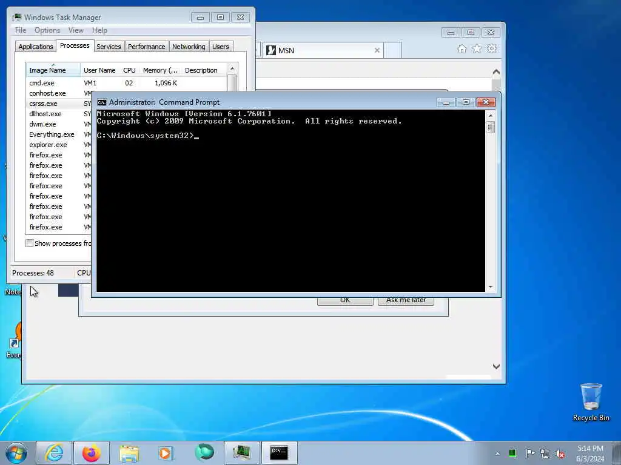This screenshot has width=621, height=465.
Task: Open Firefox from the taskbar
Action: click(92, 453)
